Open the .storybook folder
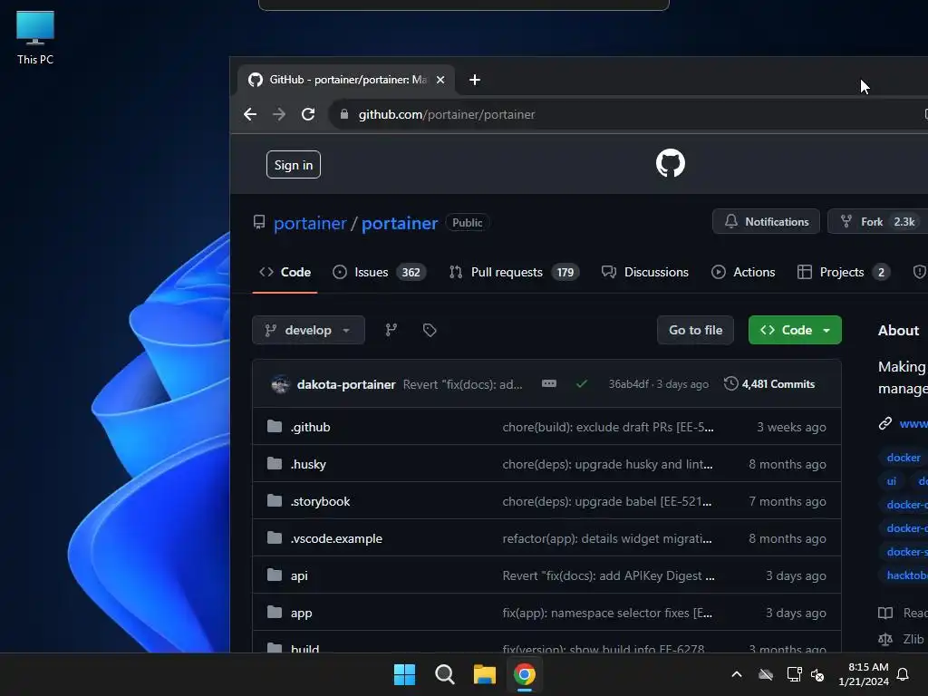Viewport: 928px width, 696px height. coord(320,502)
